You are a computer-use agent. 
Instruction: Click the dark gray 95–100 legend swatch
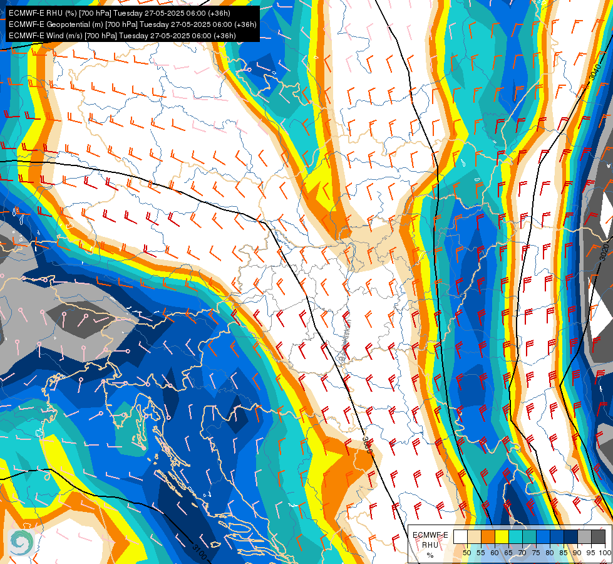click(598, 536)
